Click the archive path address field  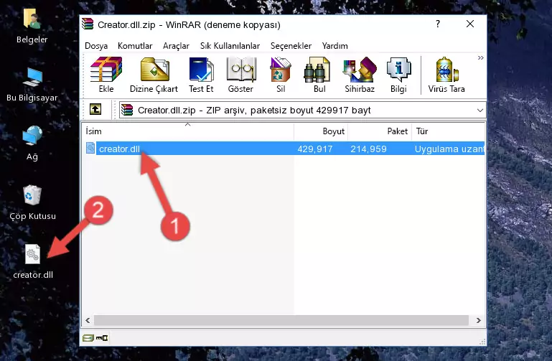302,110
